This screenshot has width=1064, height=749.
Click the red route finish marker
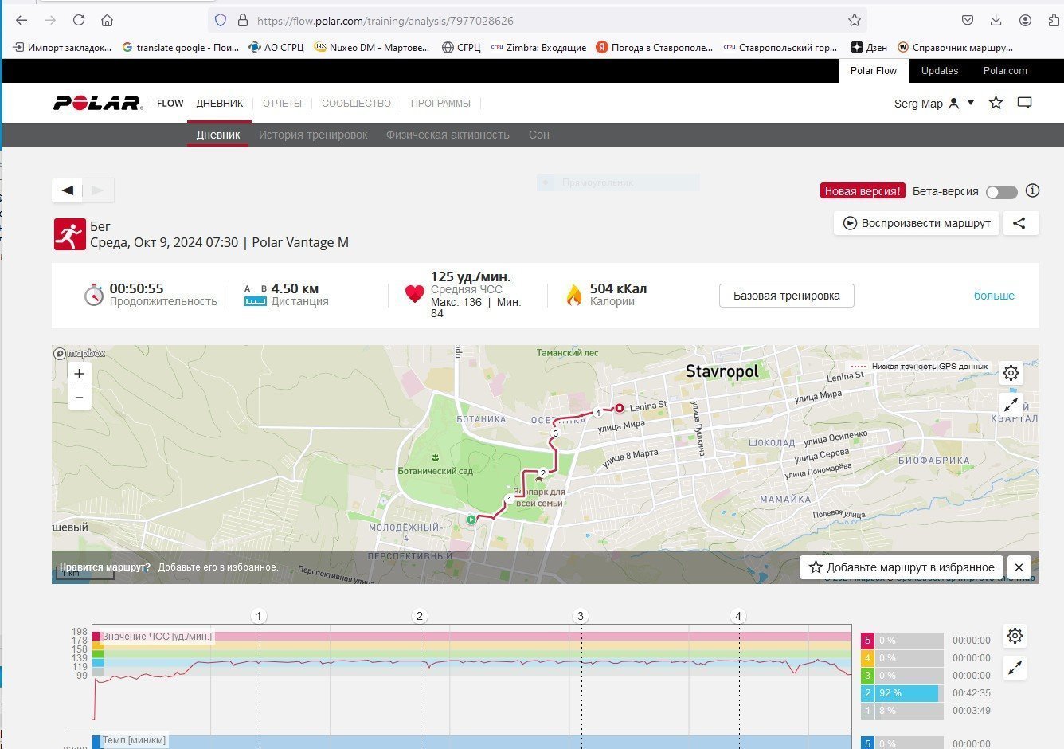(x=619, y=408)
